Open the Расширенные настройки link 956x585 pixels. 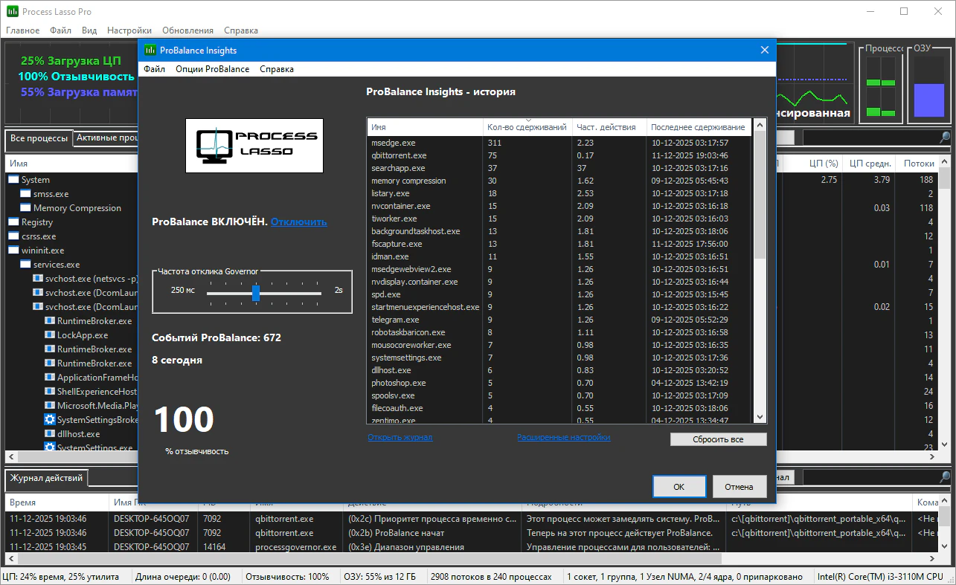point(563,438)
